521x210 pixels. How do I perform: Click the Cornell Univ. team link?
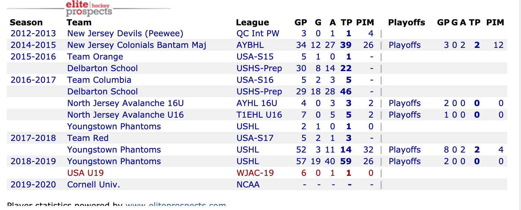pyautogui.click(x=94, y=185)
